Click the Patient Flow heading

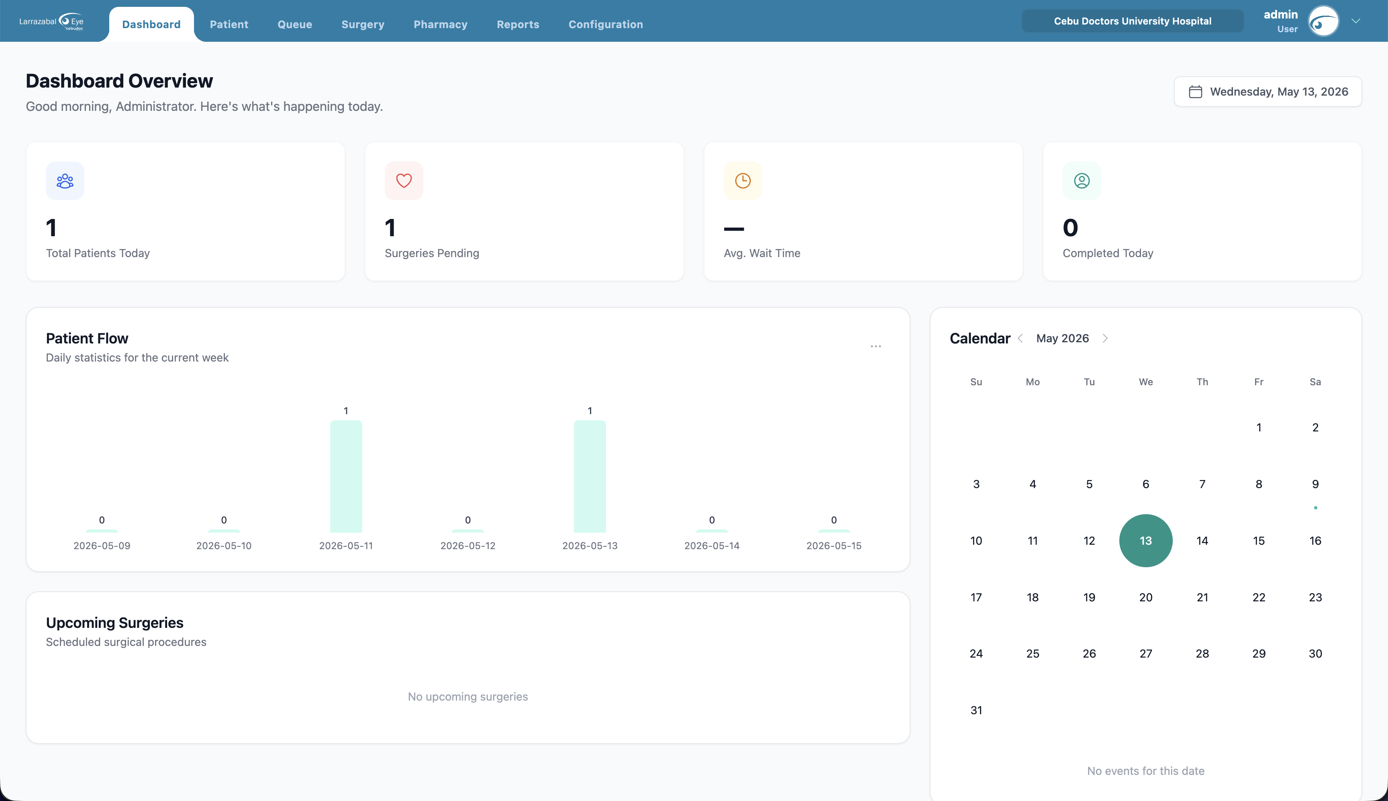[87, 338]
